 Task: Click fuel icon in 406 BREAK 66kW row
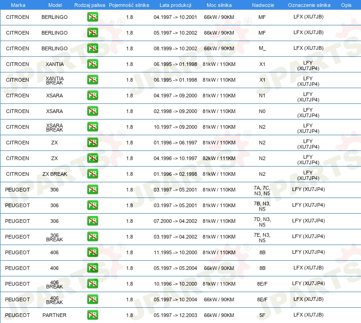[92, 299]
